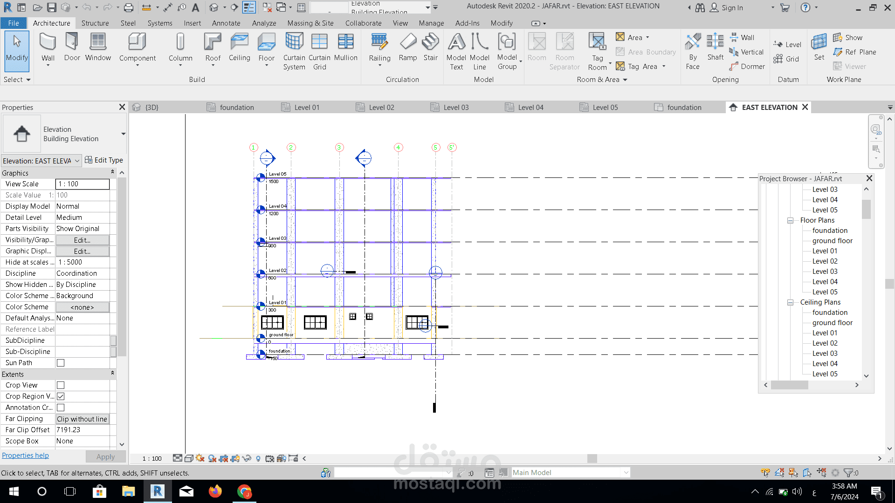Collapse the Extents properties section
The image size is (895, 503).
(112, 374)
